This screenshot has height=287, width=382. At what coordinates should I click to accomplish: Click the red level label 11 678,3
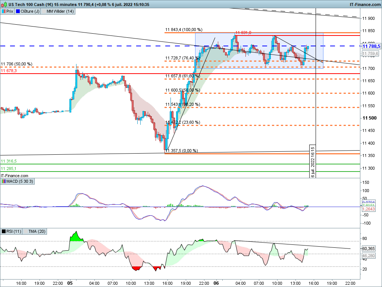[x=9, y=71]
